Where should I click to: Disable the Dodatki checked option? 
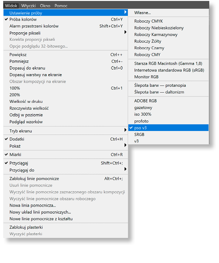(x=17, y=139)
